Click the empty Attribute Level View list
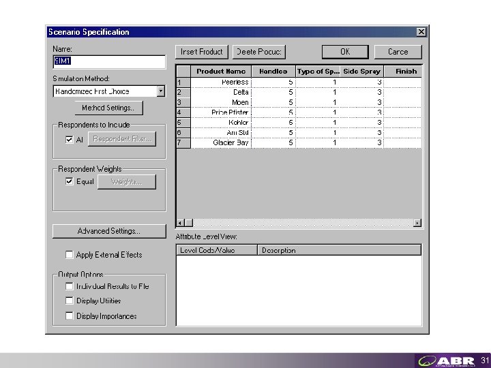 click(299, 291)
